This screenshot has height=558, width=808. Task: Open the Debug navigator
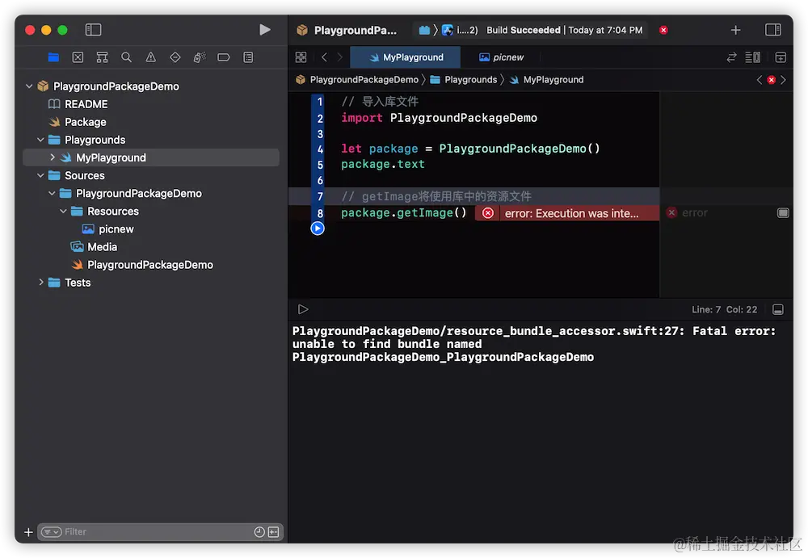pyautogui.click(x=200, y=57)
